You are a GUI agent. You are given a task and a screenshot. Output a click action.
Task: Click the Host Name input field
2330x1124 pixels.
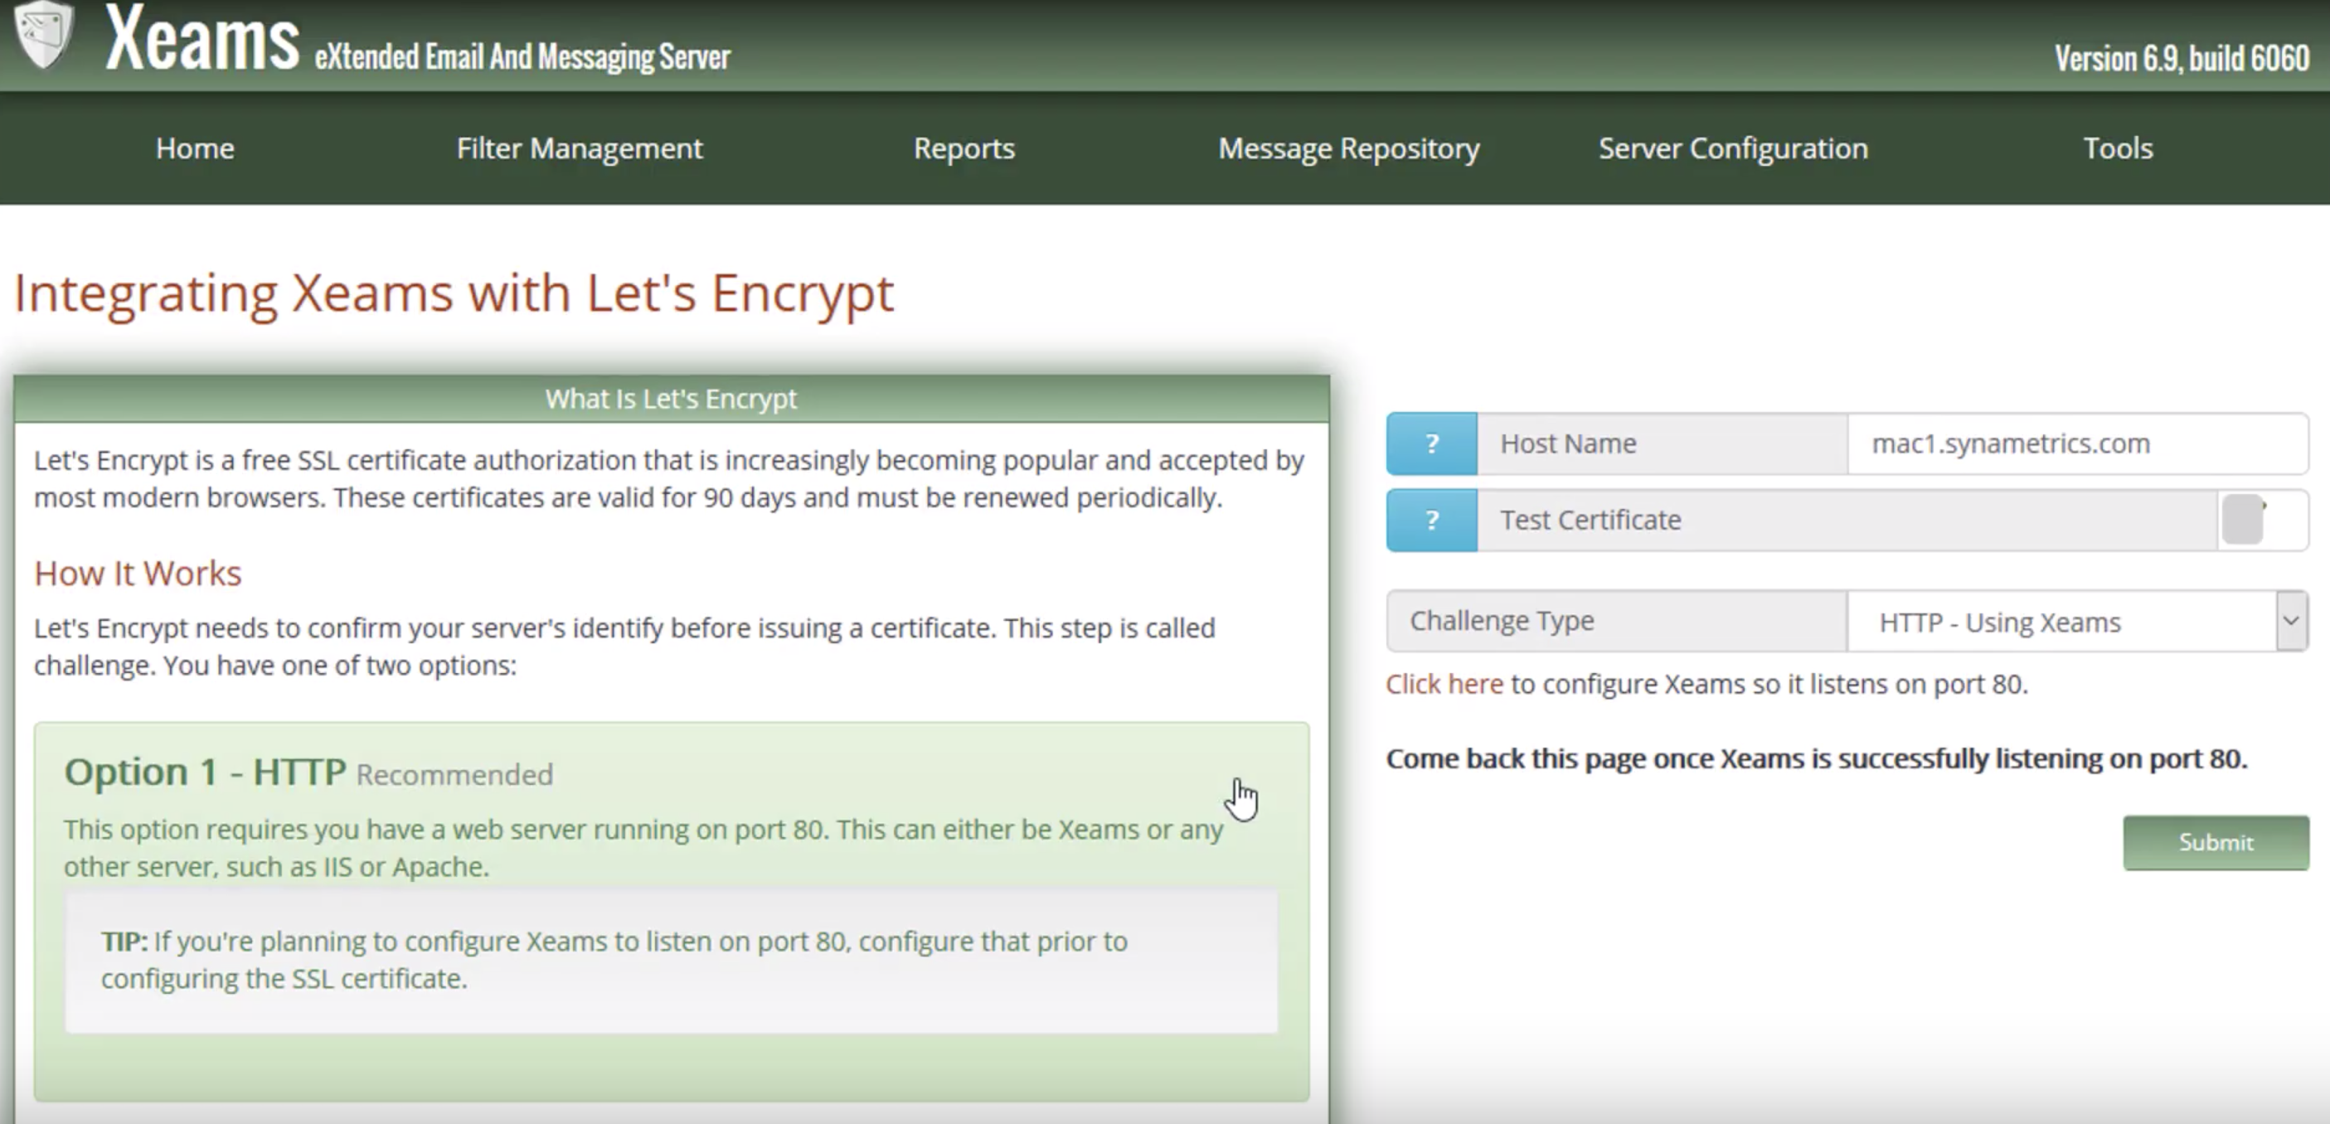tap(2077, 444)
